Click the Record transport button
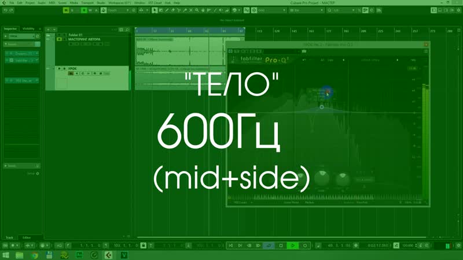 click(x=305, y=245)
